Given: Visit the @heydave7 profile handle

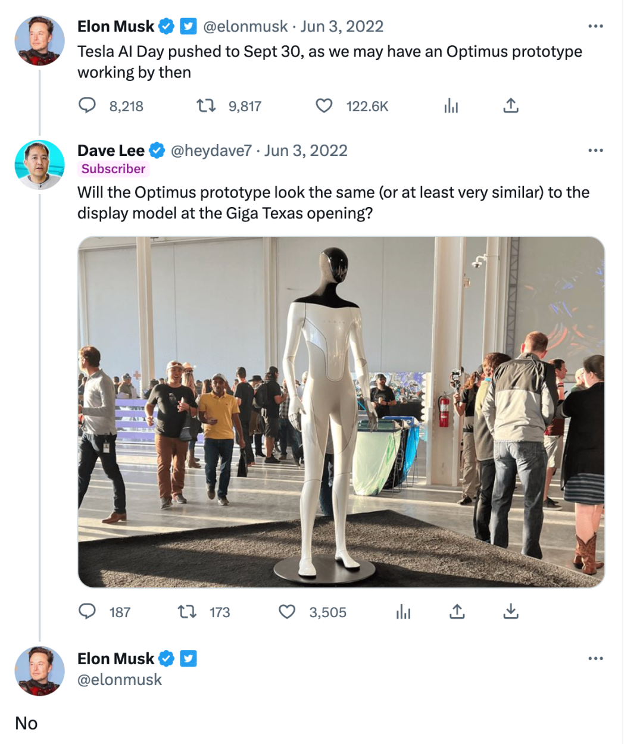Looking at the screenshot, I should pos(211,151).
